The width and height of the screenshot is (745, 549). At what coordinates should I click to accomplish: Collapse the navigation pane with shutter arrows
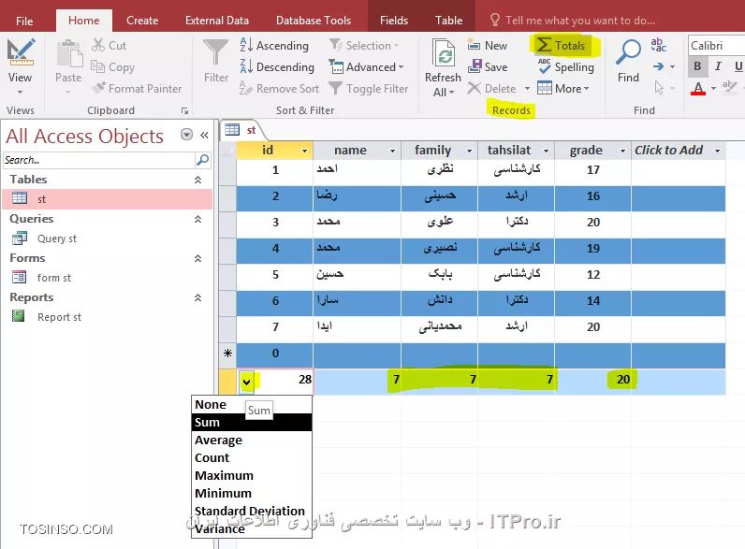pos(204,136)
